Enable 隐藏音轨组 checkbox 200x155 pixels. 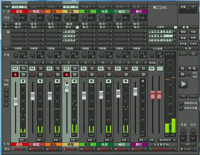click(181, 103)
